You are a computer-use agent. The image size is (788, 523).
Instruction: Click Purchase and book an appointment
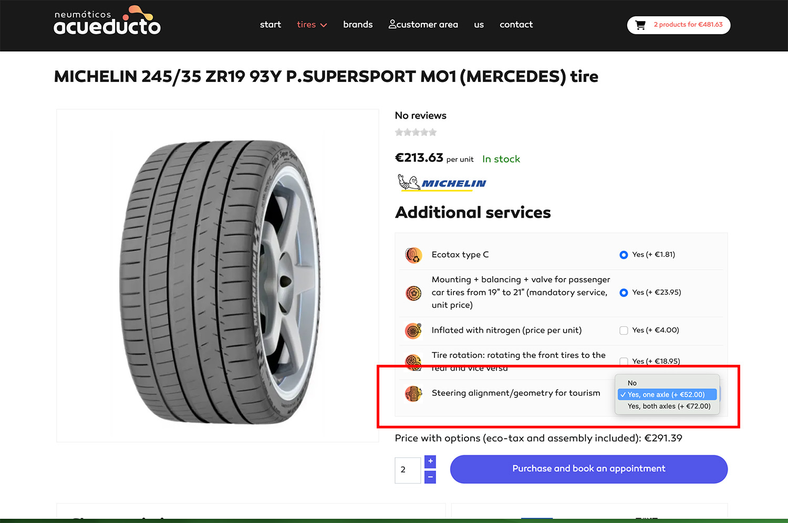(x=588, y=469)
